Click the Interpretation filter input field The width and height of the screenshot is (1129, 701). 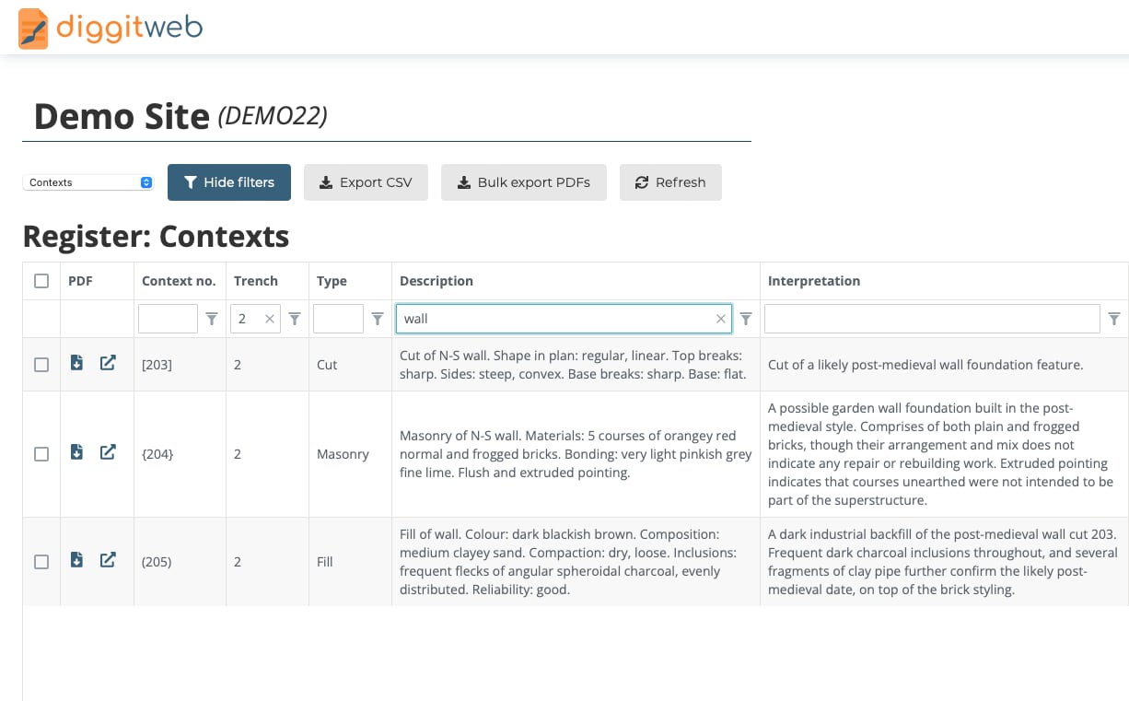(930, 318)
